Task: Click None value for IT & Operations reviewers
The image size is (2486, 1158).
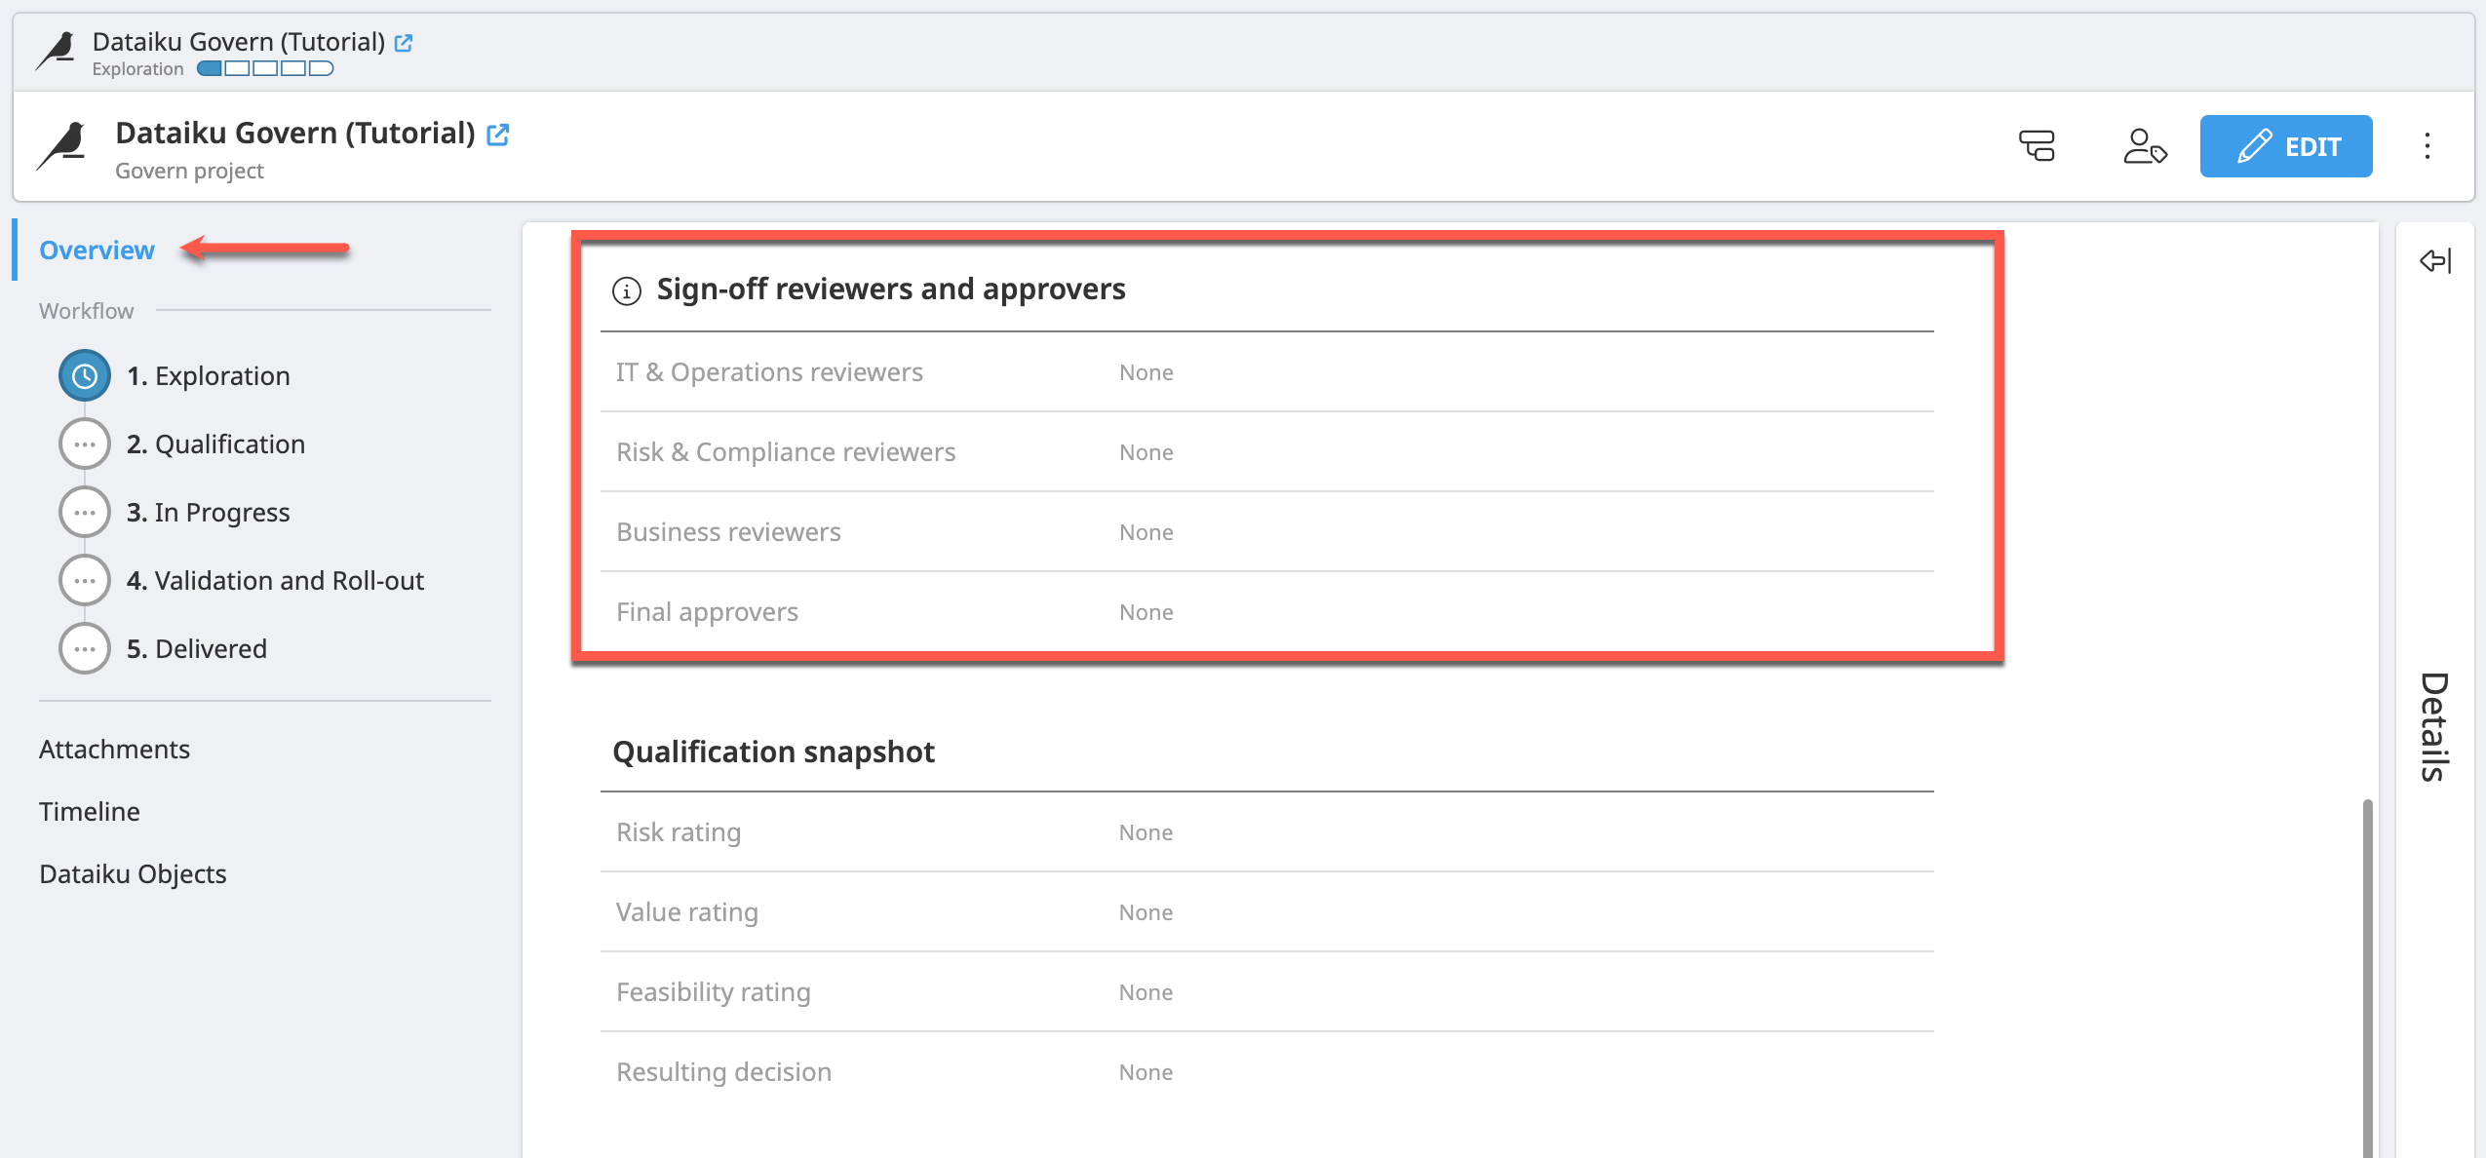Action: tap(1146, 372)
